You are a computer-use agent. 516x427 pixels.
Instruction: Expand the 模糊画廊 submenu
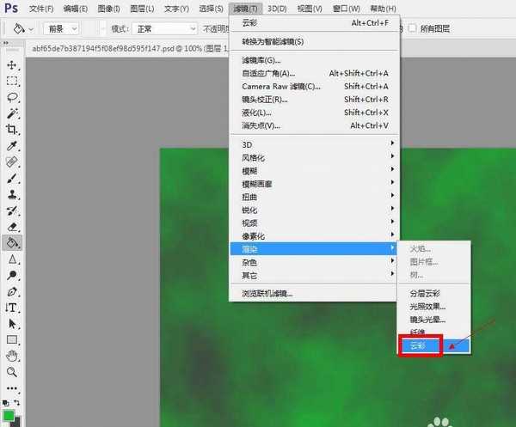click(x=314, y=184)
